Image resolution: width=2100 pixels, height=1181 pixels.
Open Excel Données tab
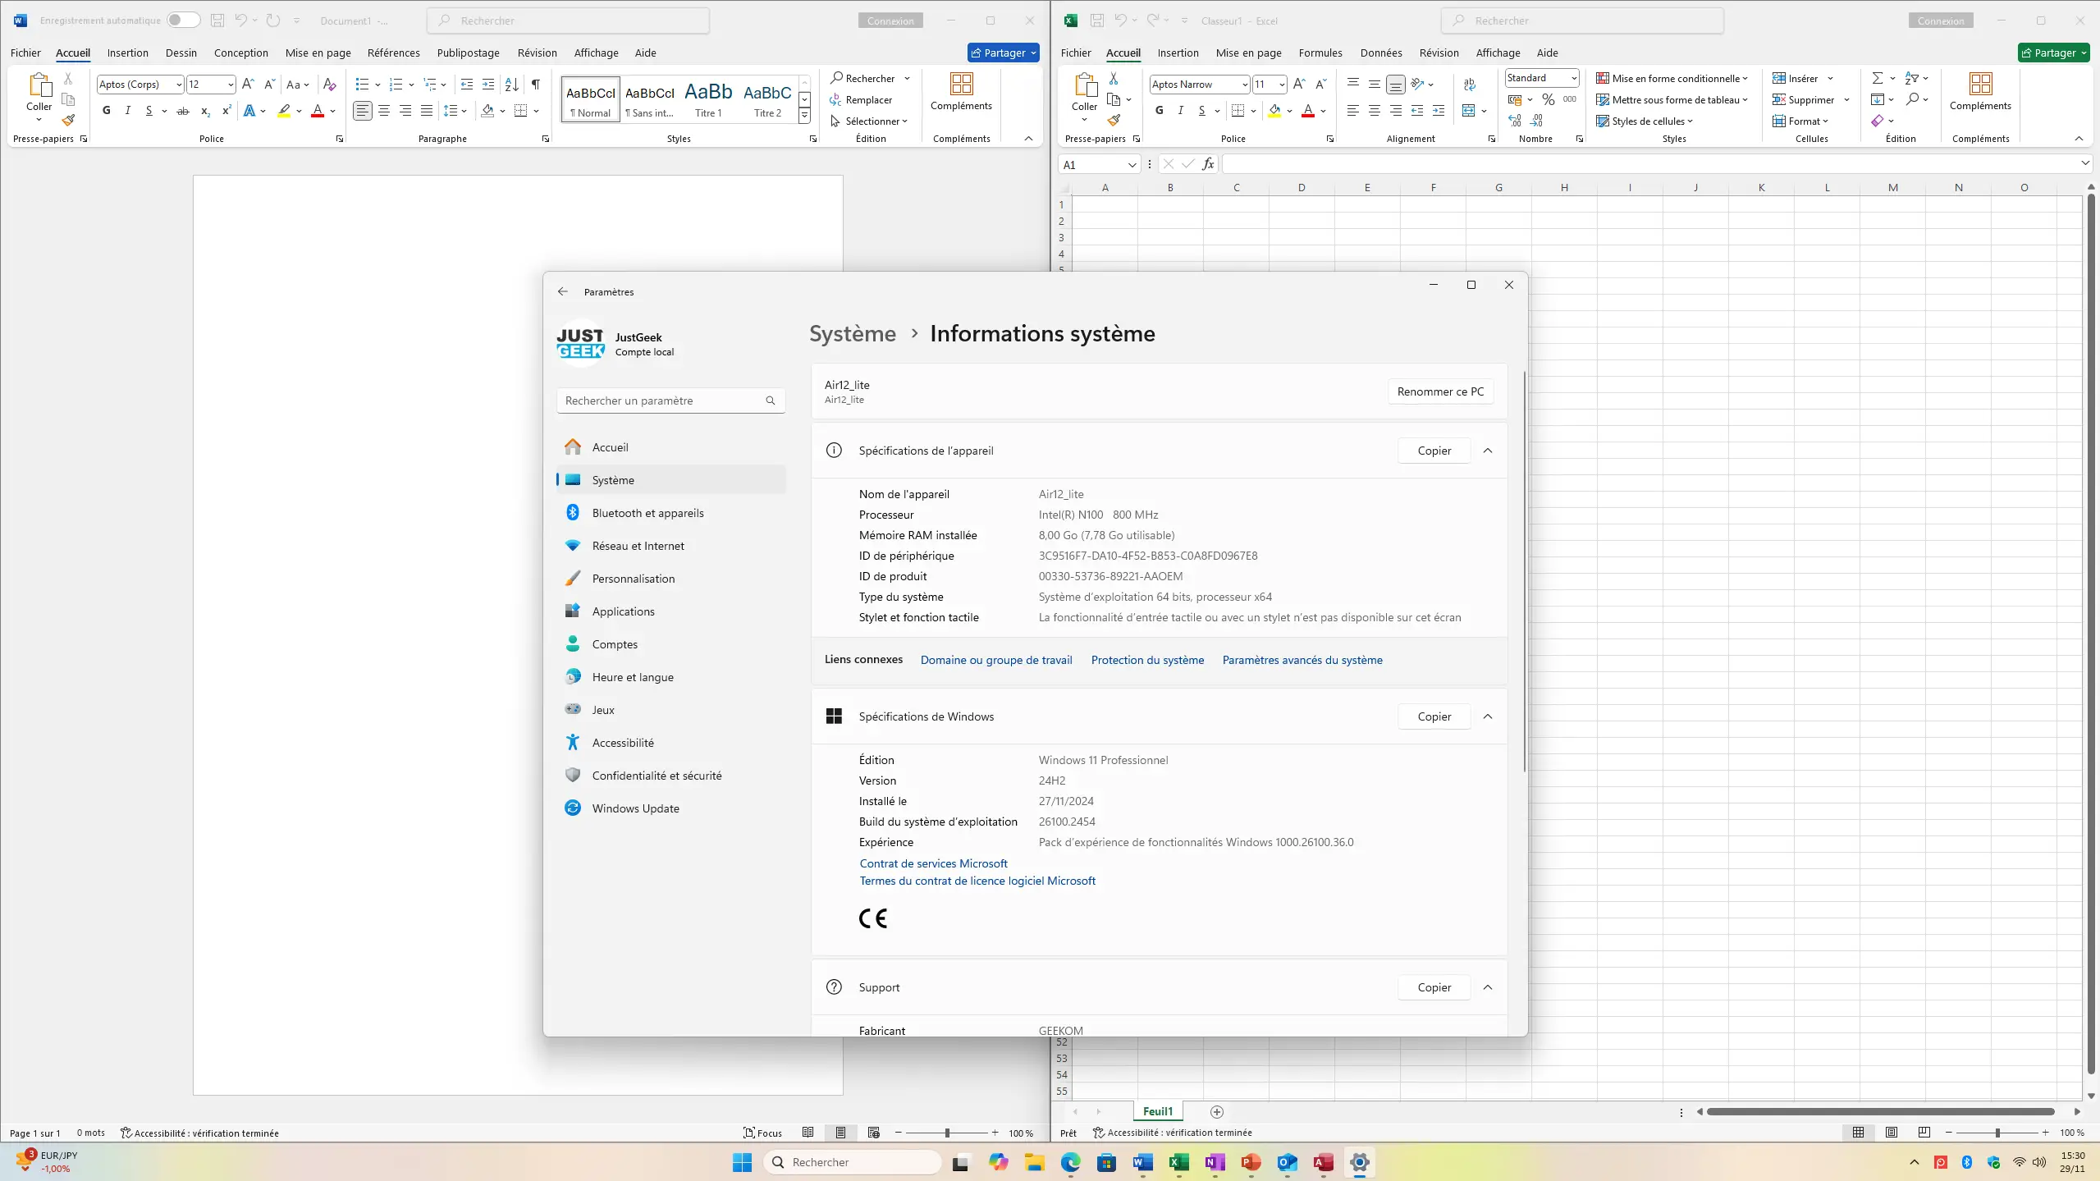[x=1381, y=53]
